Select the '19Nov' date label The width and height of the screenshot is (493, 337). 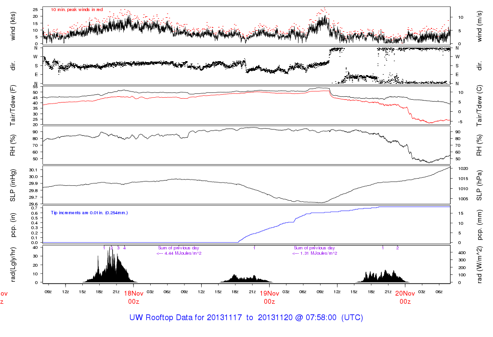pyautogui.click(x=270, y=293)
